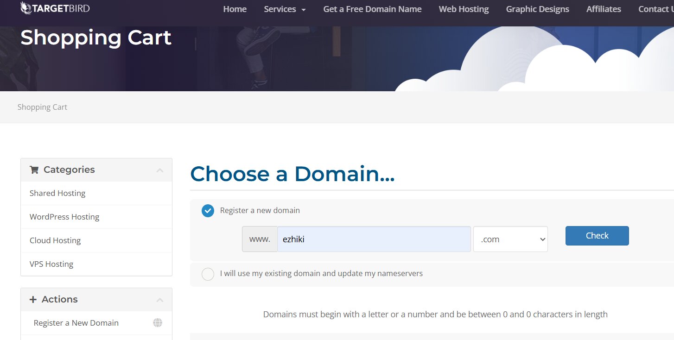Click the domain name field containing ezhiki
Image resolution: width=674 pixels, height=340 pixels.
374,239
